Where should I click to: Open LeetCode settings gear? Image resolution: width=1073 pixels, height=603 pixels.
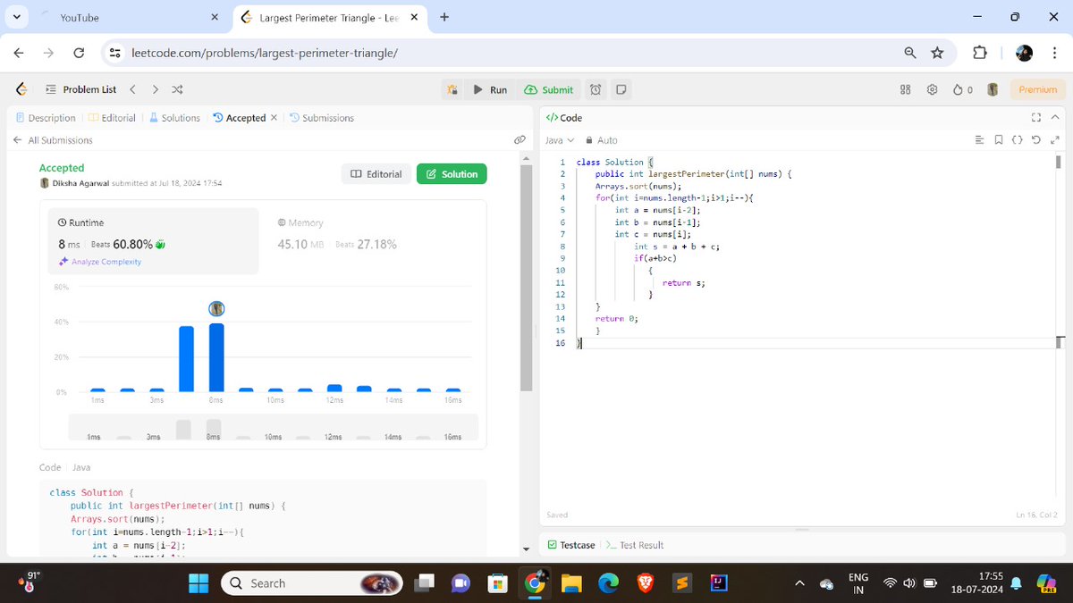pos(933,89)
